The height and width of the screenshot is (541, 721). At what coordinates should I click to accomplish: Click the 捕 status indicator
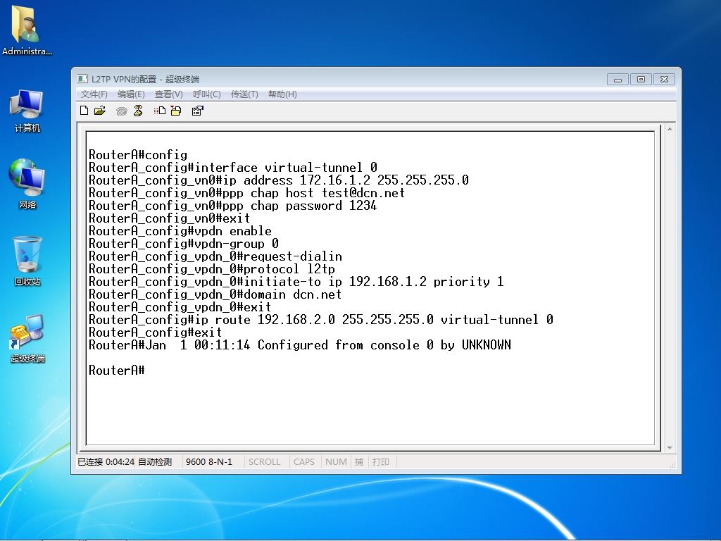tap(359, 462)
